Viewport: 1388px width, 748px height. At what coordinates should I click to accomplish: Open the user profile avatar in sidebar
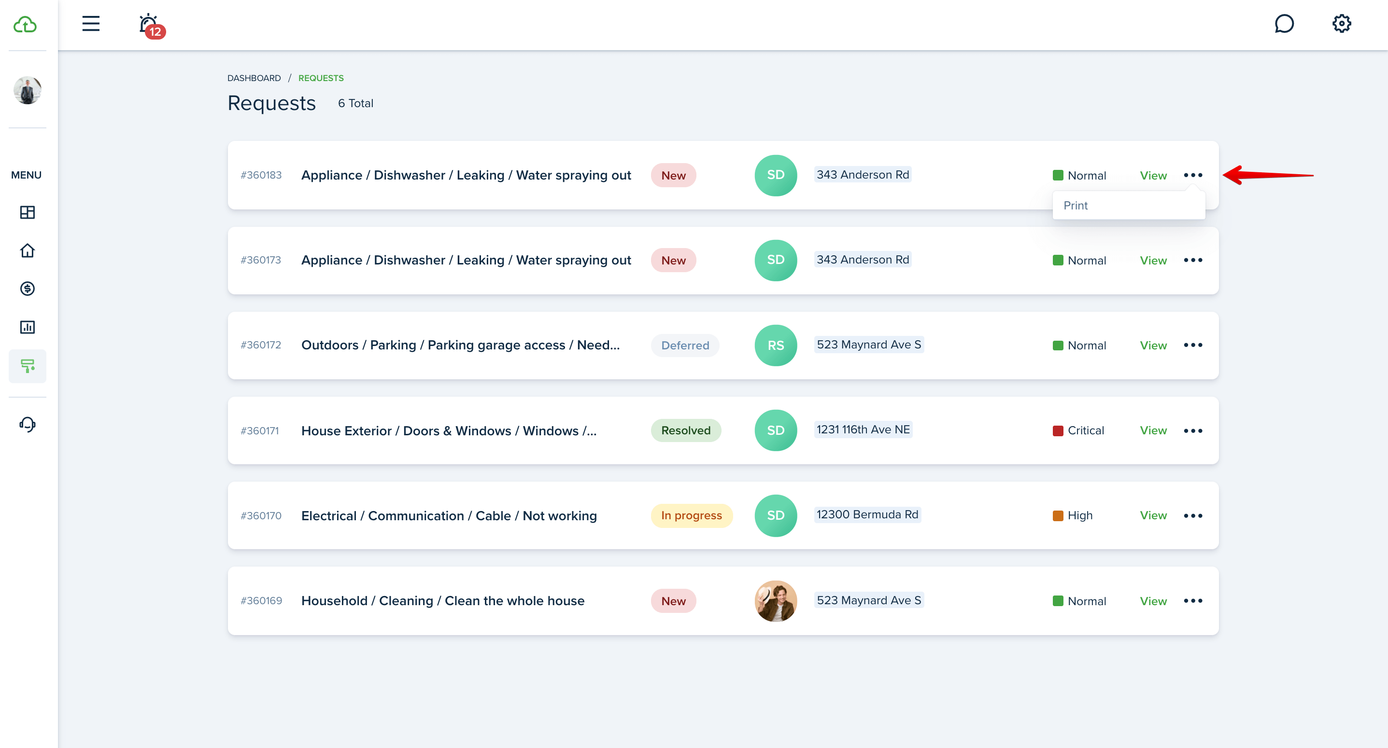pyautogui.click(x=28, y=90)
